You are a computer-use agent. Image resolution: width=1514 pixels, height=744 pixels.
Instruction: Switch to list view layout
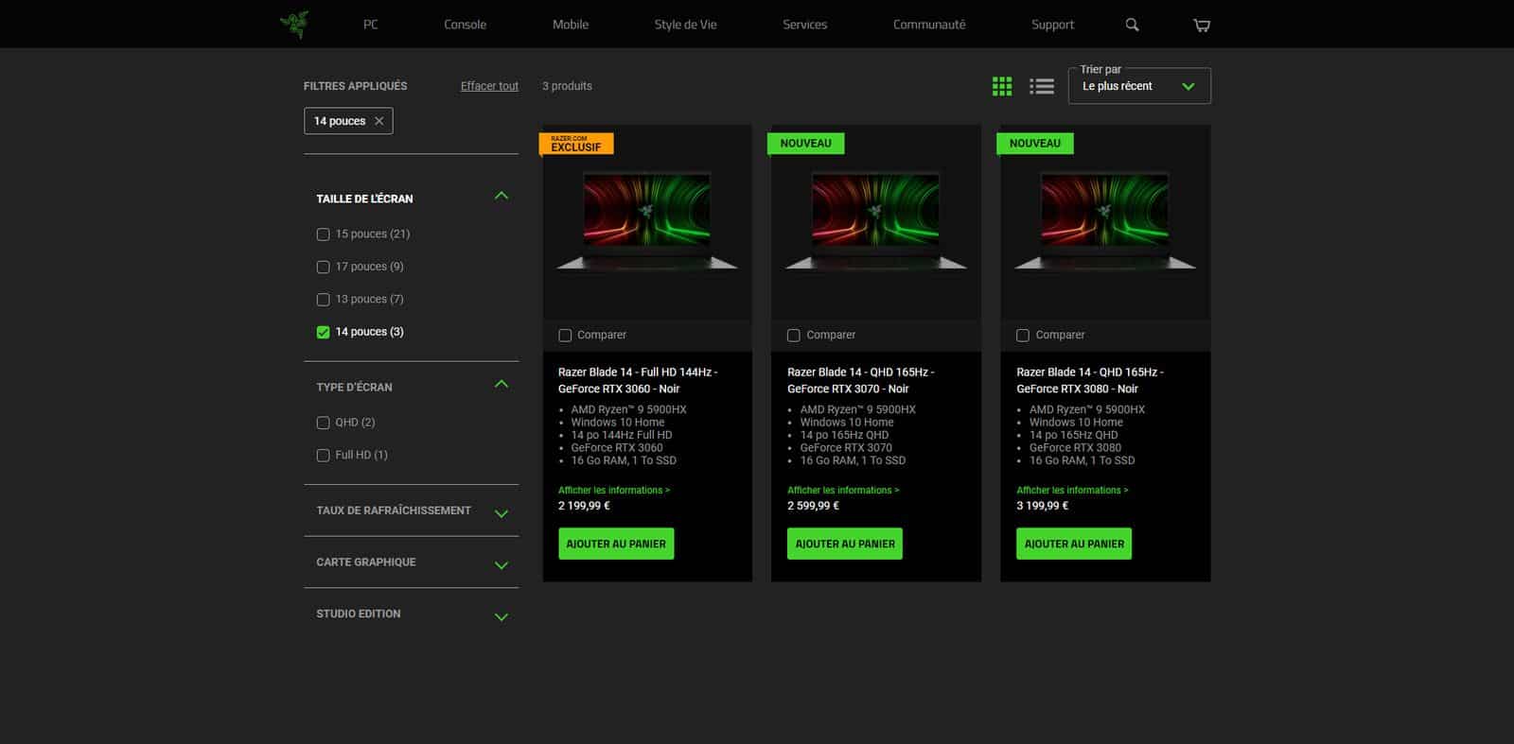click(x=1042, y=86)
